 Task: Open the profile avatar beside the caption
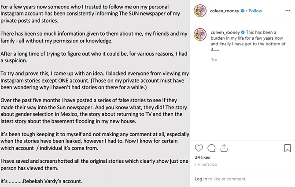tap(201, 35)
